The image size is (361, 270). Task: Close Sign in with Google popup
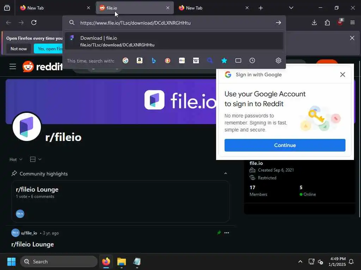click(343, 75)
